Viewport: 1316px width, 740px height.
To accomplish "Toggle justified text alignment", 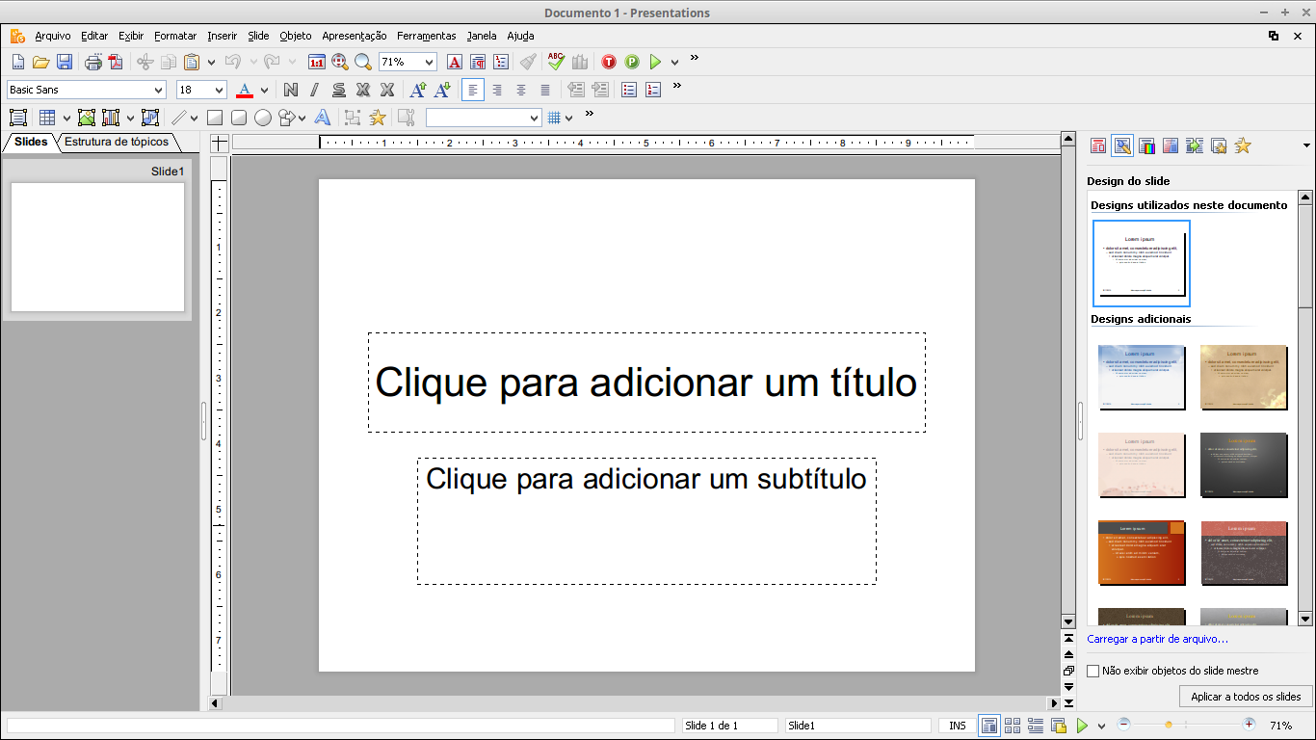I will pyautogui.click(x=545, y=90).
